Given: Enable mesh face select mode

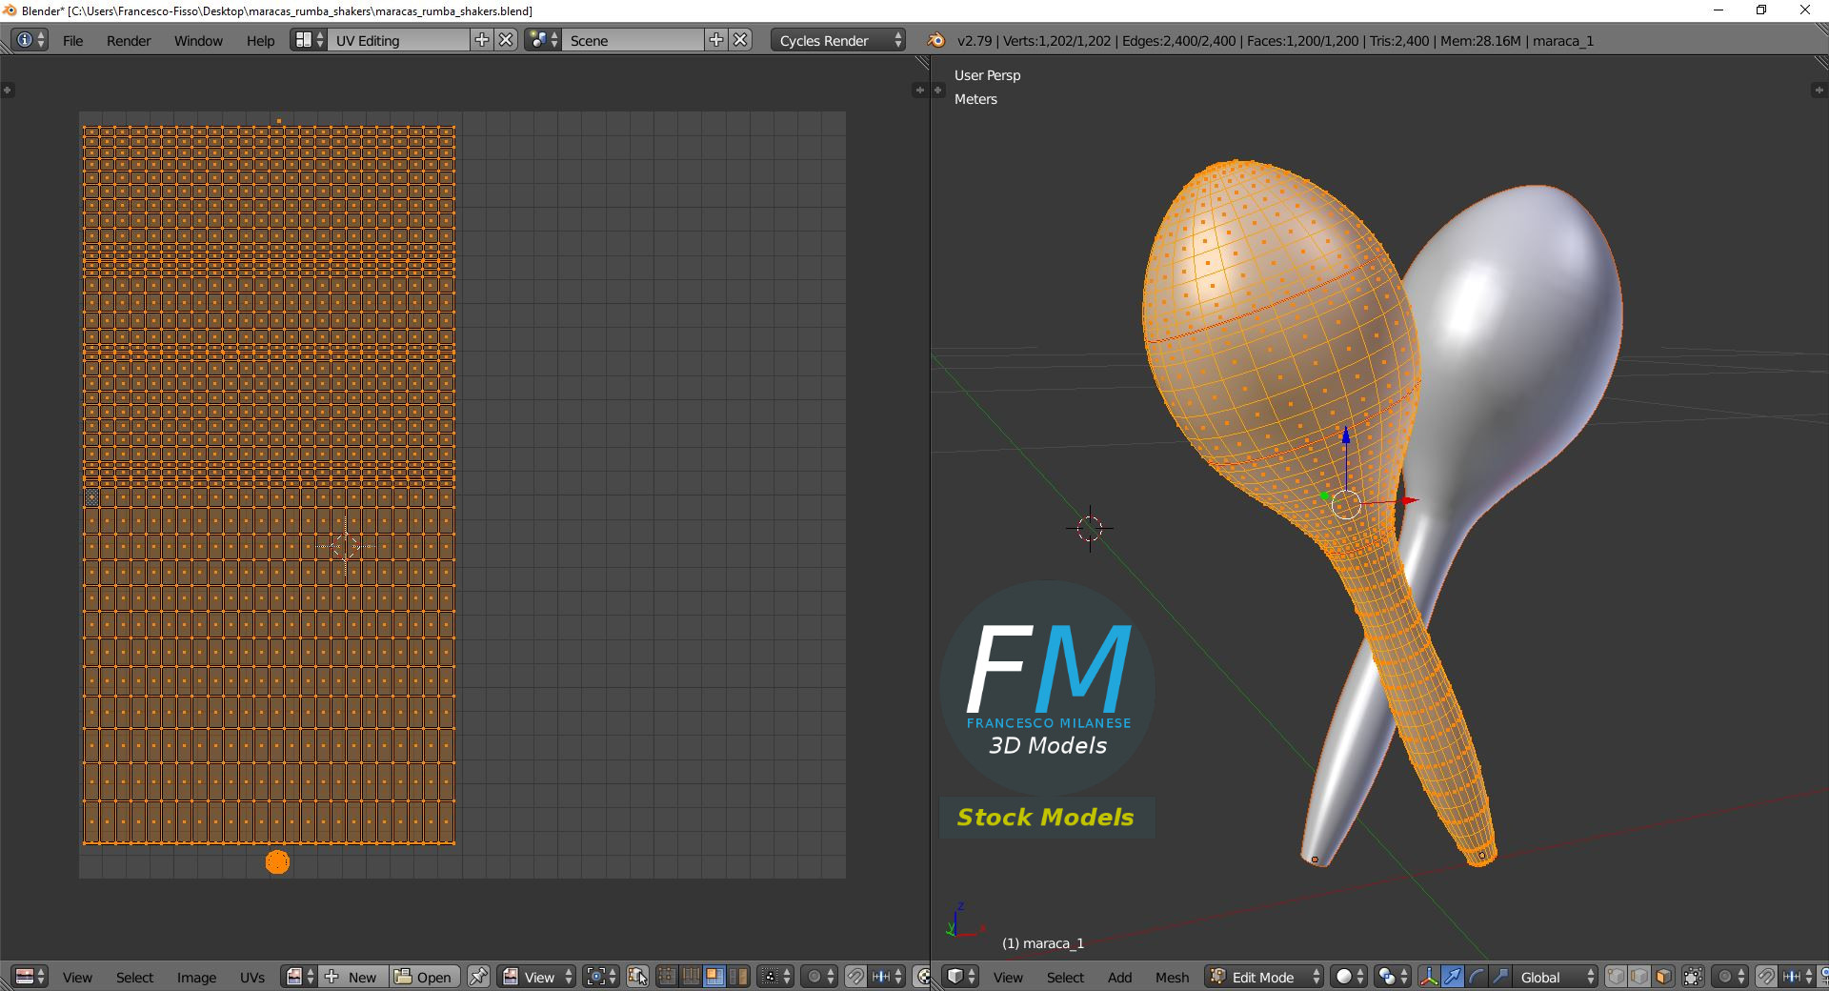Looking at the screenshot, I should [x=1663, y=977].
